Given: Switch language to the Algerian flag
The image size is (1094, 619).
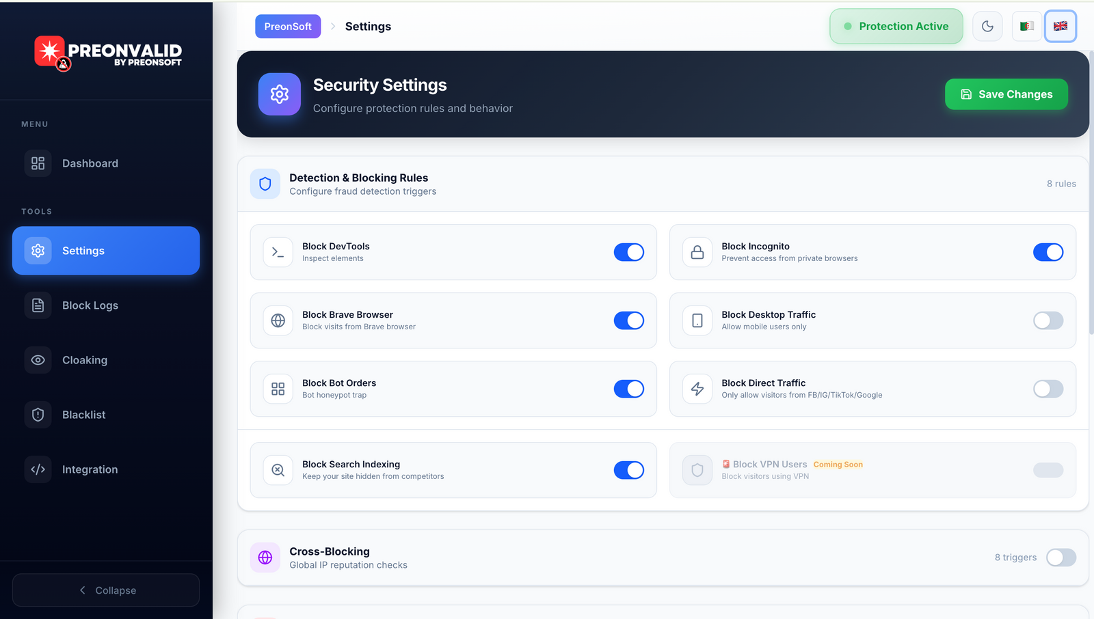Looking at the screenshot, I should tap(1026, 25).
